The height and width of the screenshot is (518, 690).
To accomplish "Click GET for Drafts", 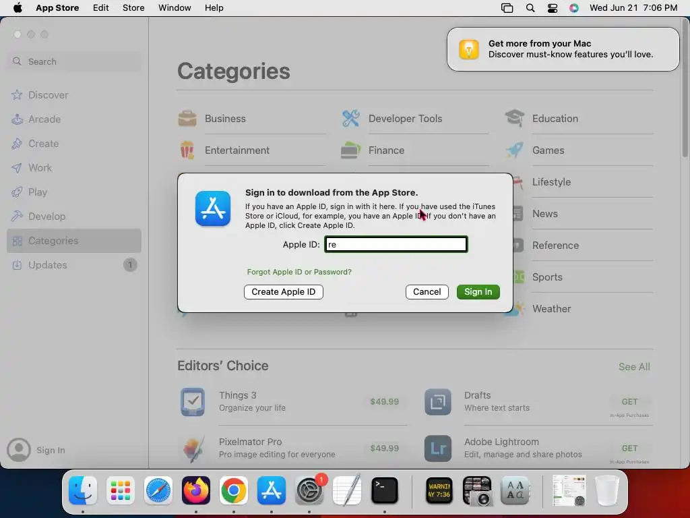I will (629, 402).
